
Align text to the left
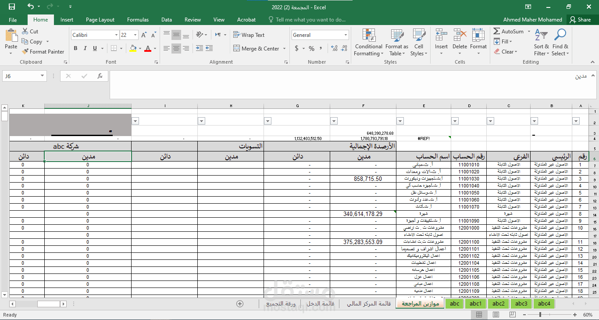coord(167,49)
